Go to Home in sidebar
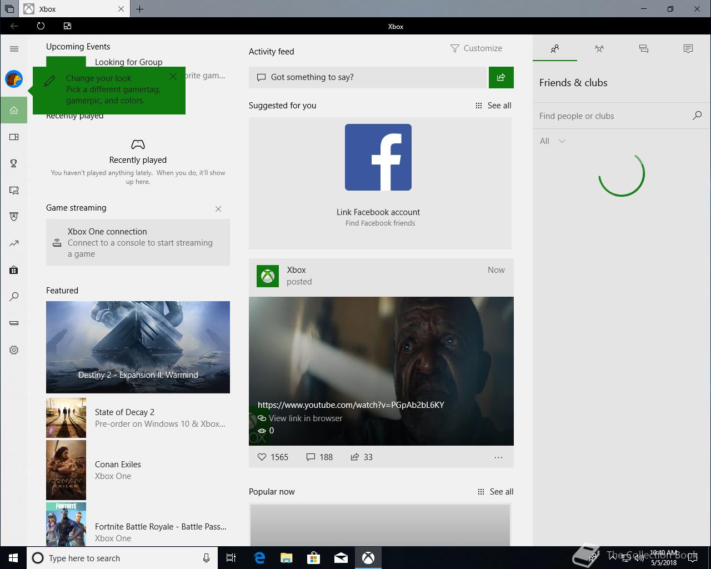The height and width of the screenshot is (569, 711). (x=14, y=110)
